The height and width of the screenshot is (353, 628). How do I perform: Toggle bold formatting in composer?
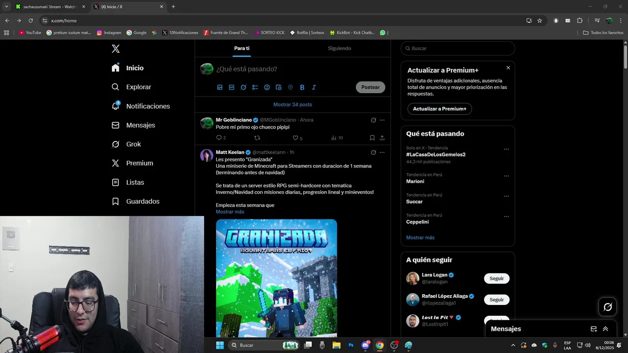click(302, 87)
